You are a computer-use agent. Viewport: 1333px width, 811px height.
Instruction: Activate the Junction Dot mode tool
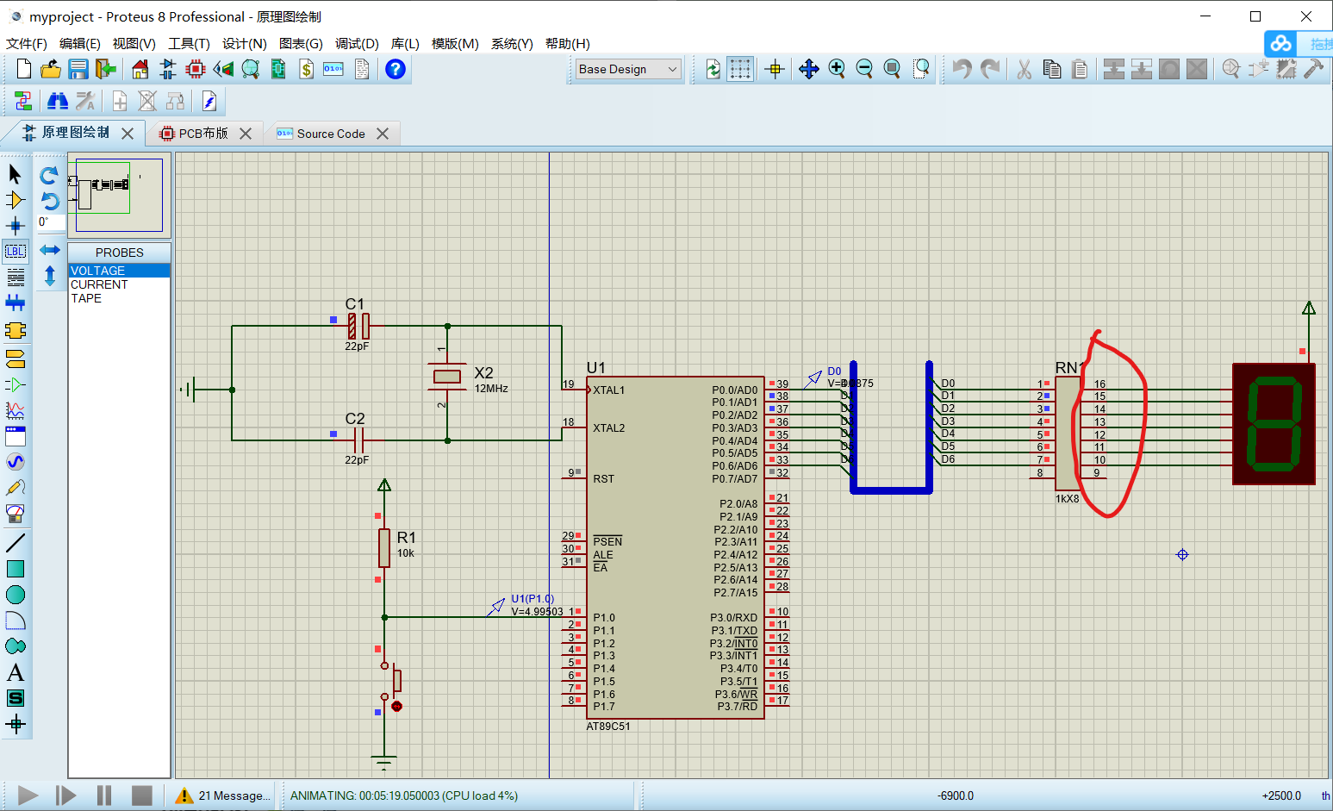coord(15,226)
